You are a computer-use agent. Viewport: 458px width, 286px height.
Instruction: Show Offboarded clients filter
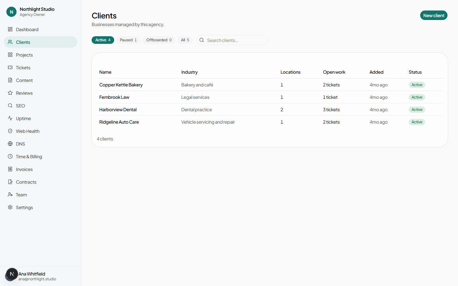click(159, 40)
